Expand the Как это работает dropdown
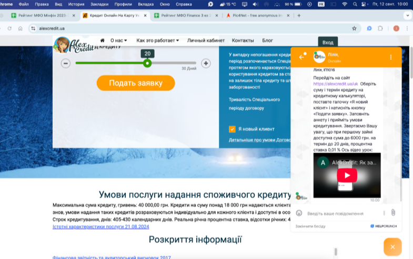 [157, 41]
